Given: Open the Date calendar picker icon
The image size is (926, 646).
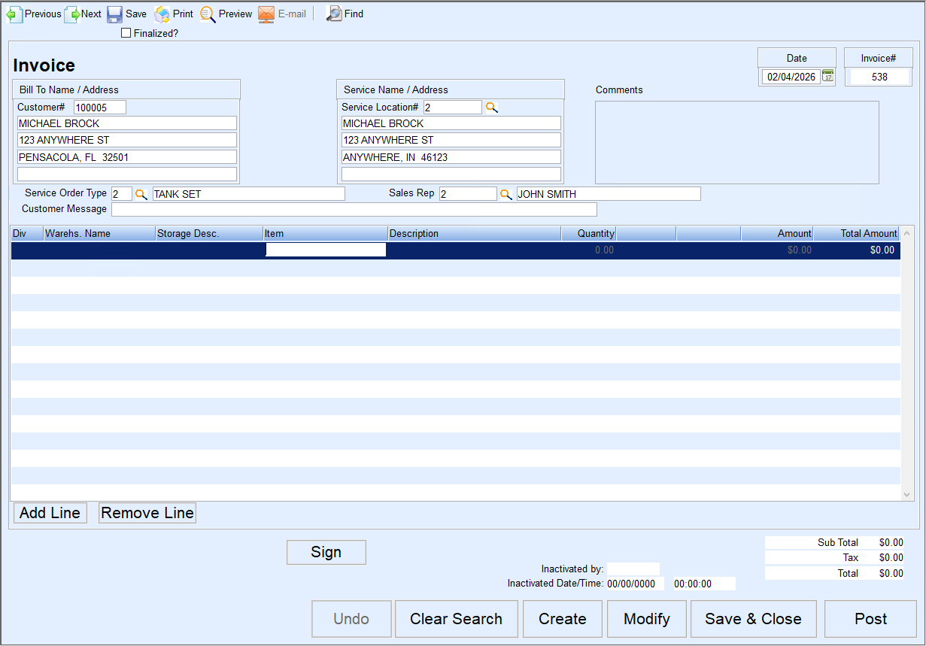Looking at the screenshot, I should [x=828, y=76].
